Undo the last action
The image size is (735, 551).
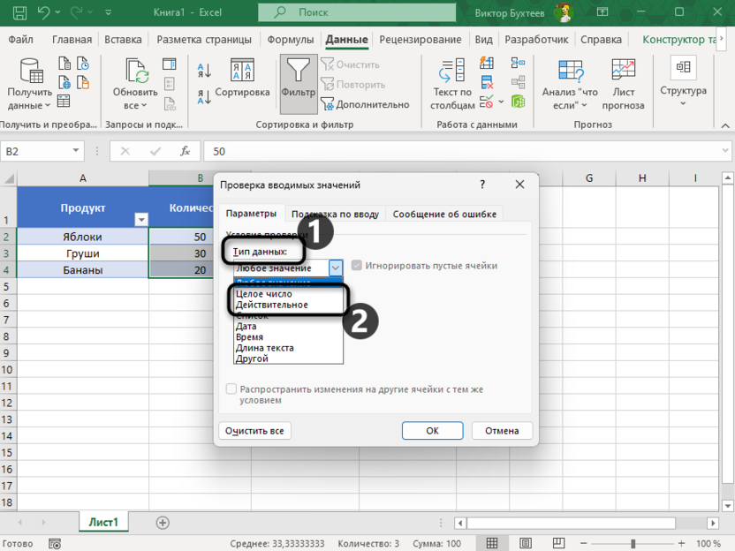(44, 12)
